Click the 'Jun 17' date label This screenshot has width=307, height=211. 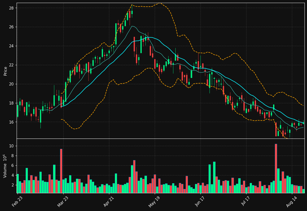tap(200, 202)
